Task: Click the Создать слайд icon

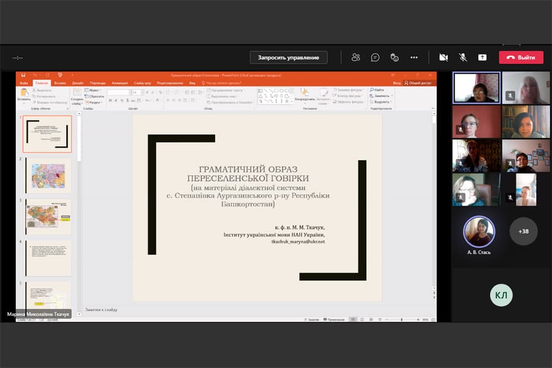Action: (x=77, y=93)
